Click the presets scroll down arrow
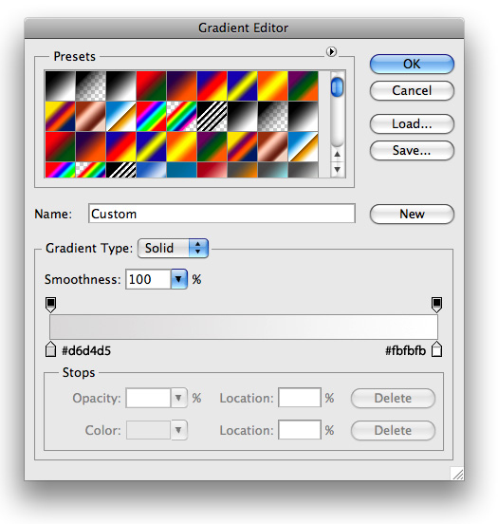 [338, 170]
